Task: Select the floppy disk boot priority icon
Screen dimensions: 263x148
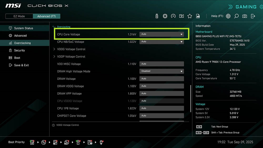Action: 90,142
